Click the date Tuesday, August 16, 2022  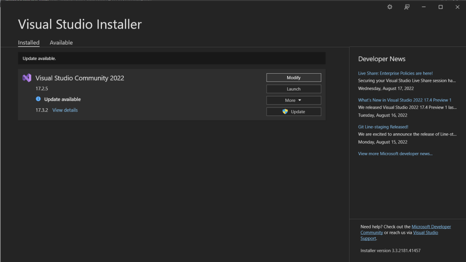click(x=382, y=115)
